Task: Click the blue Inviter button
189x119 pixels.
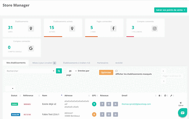Action: point(16,115)
